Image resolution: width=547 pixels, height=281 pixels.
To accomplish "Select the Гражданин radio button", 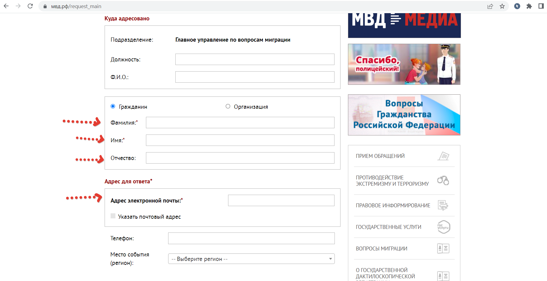I will 113,106.
